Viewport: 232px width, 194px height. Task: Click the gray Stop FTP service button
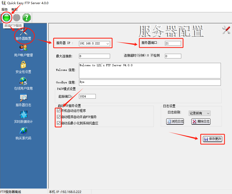point(17,18)
